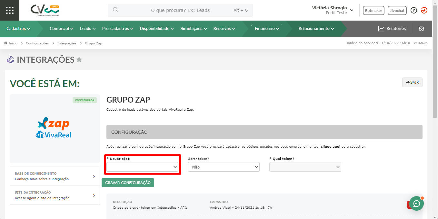The width and height of the screenshot is (438, 219).
Task: Open the Reservas menu
Action: pyautogui.click(x=224, y=29)
